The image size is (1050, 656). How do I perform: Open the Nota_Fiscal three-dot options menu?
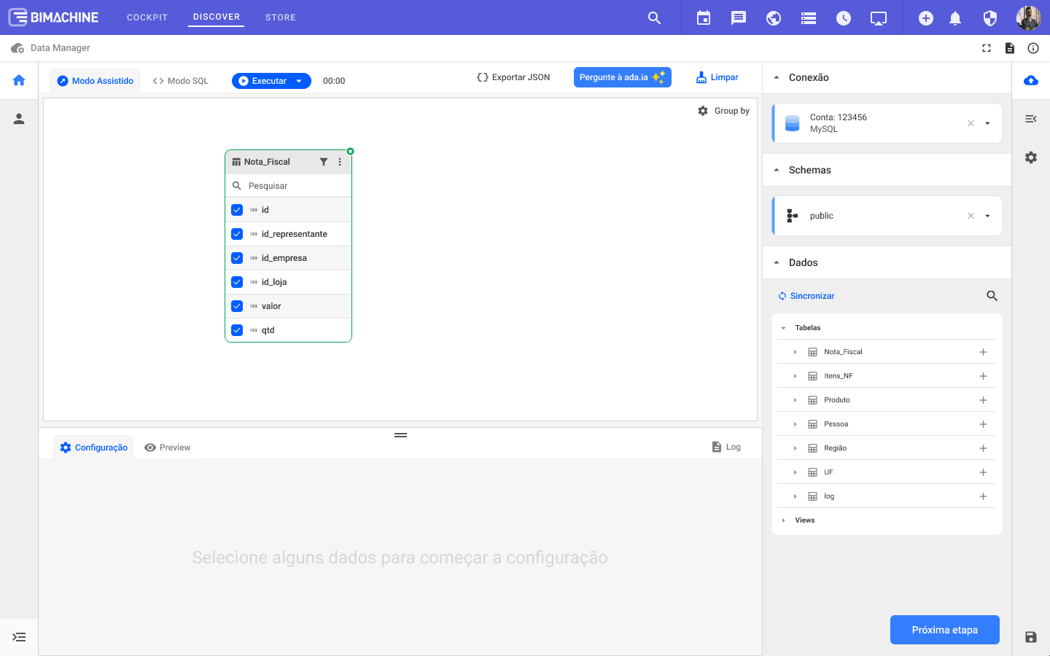tap(340, 162)
